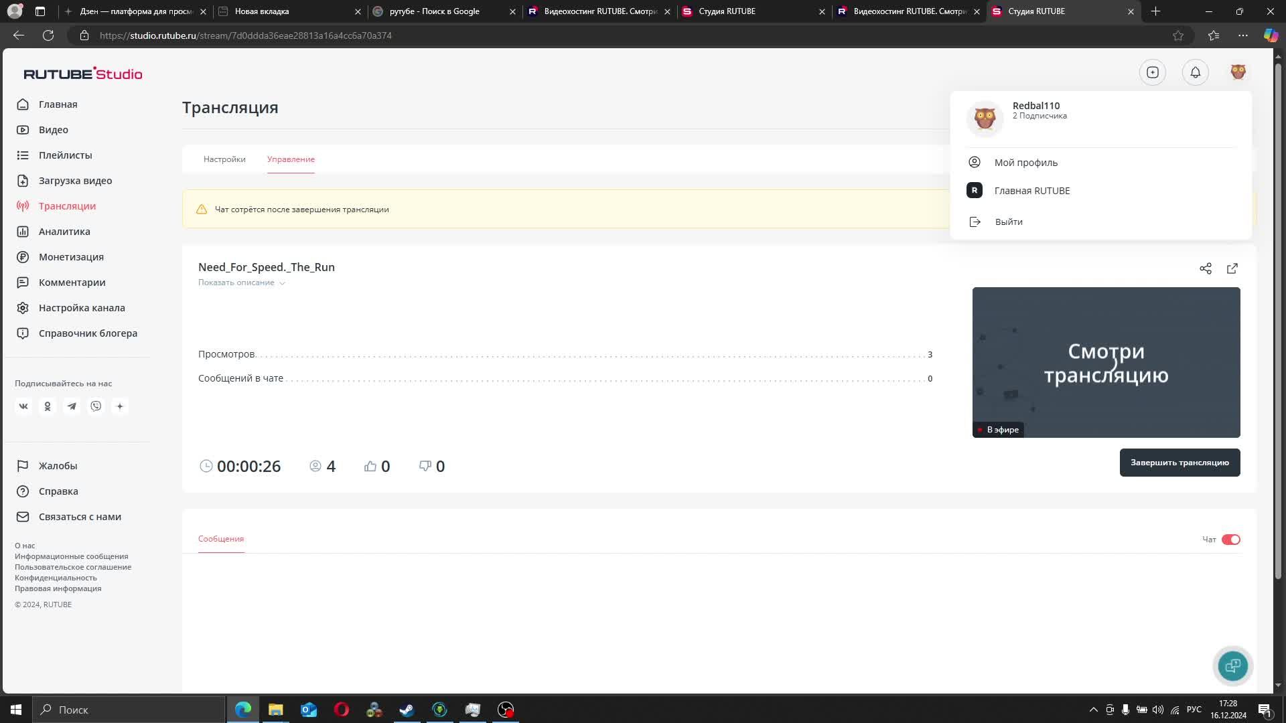Image resolution: width=1286 pixels, height=723 pixels.
Task: Click the page's vertical scrollbar
Action: point(1278,321)
